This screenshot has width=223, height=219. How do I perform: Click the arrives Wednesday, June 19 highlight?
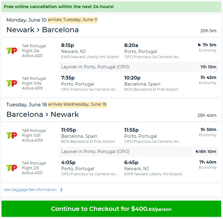pyautogui.click(x=77, y=105)
